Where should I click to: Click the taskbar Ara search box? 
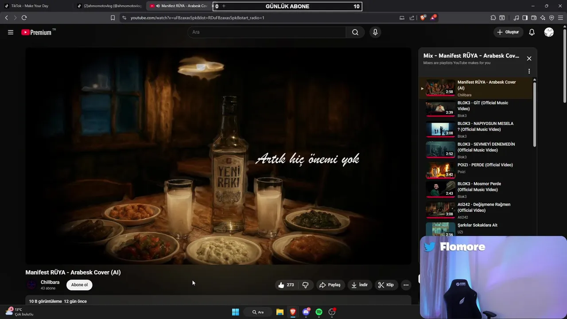pos(258,312)
